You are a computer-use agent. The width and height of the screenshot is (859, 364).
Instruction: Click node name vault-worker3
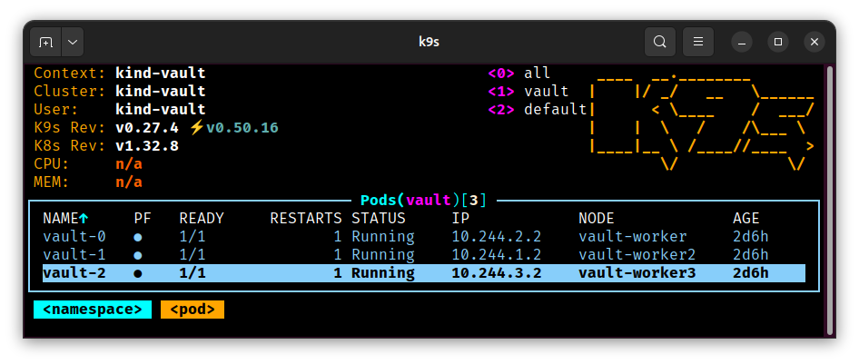click(x=637, y=272)
